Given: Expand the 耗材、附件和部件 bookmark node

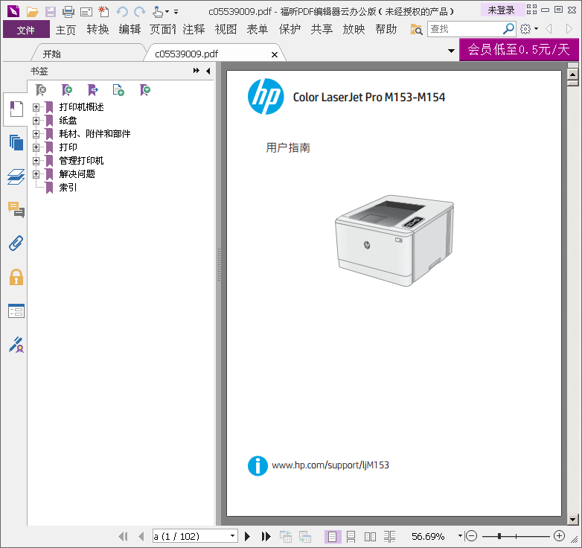Looking at the screenshot, I should pyautogui.click(x=36, y=134).
